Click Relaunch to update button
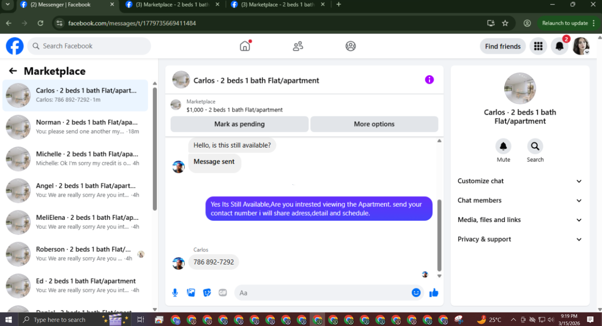This screenshot has height=326, width=602. pos(569,23)
